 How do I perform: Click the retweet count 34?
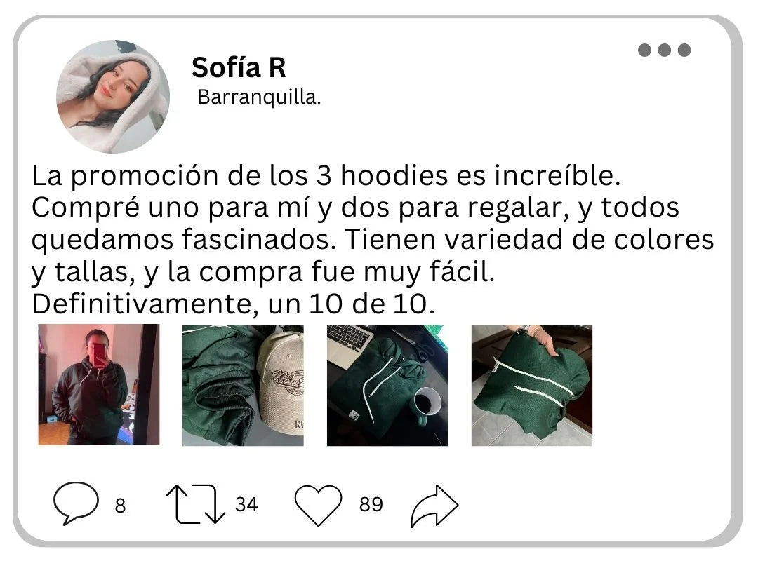pyautogui.click(x=246, y=504)
